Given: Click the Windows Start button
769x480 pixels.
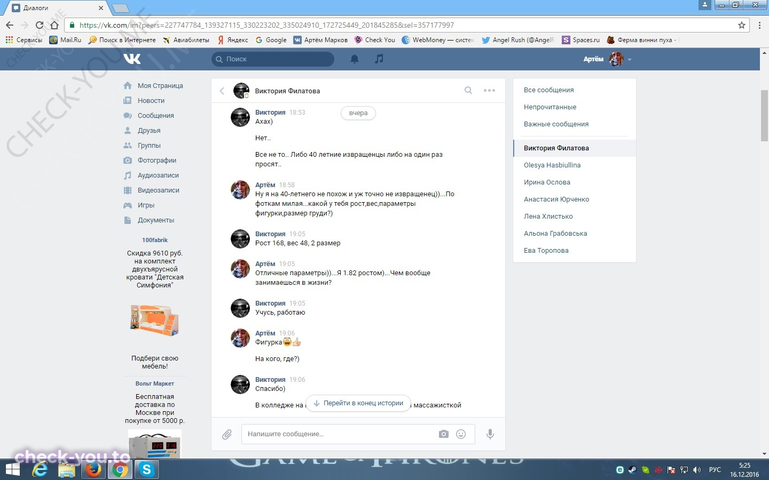Looking at the screenshot, I should [12, 469].
